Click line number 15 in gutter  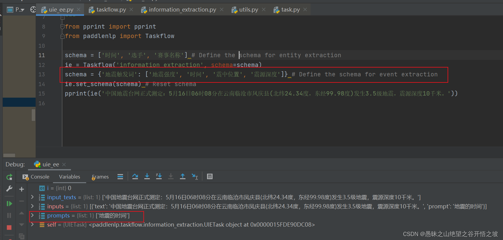pyautogui.click(x=42, y=94)
